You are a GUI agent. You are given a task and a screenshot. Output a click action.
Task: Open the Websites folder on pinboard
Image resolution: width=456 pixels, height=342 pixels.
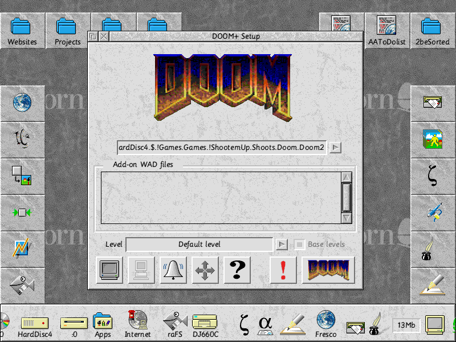click(22, 31)
